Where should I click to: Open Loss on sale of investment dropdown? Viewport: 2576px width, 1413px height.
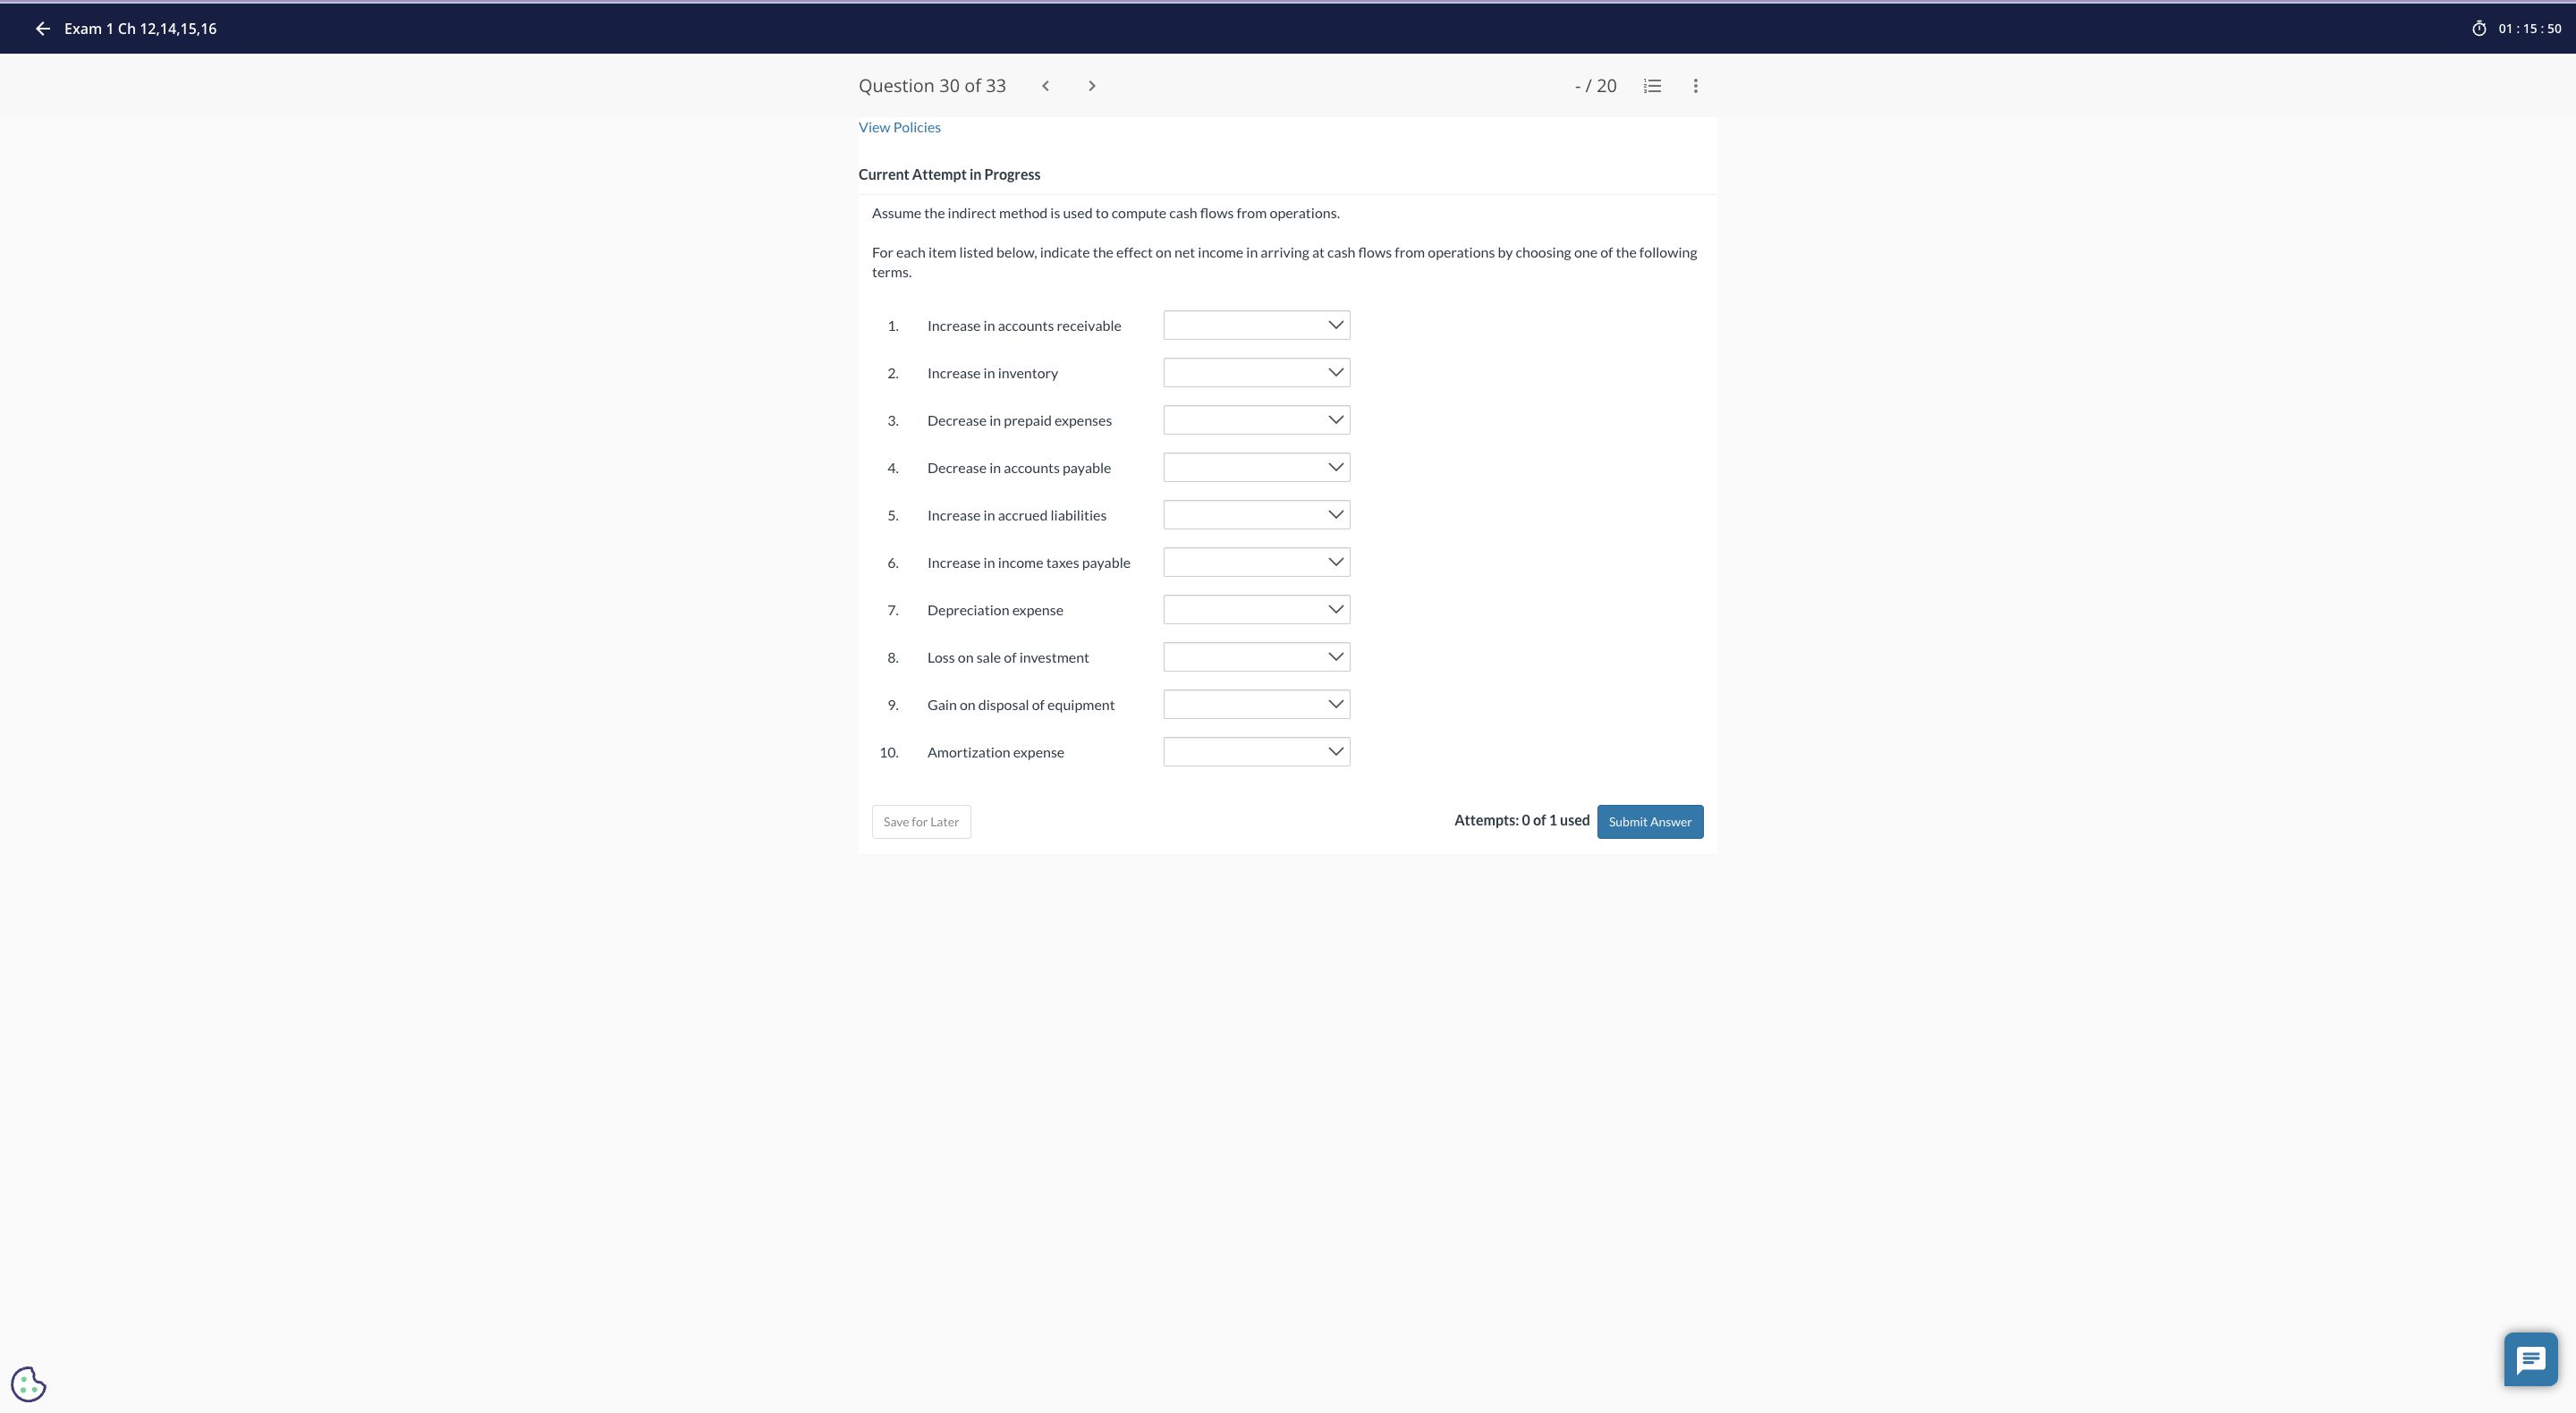1256,657
